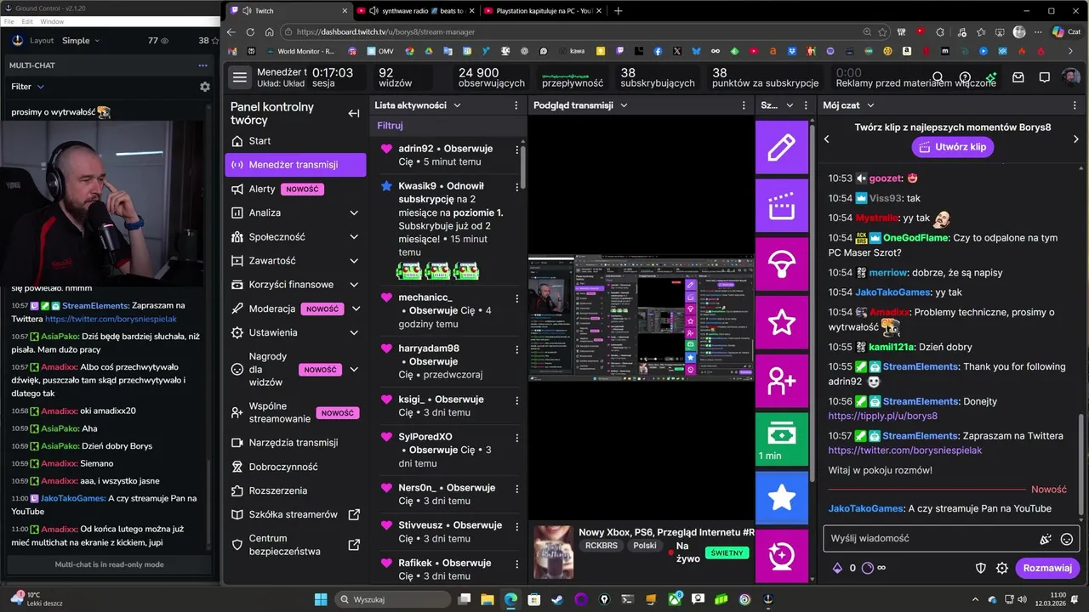Open Szkółka streamerów external link

pyautogui.click(x=295, y=514)
